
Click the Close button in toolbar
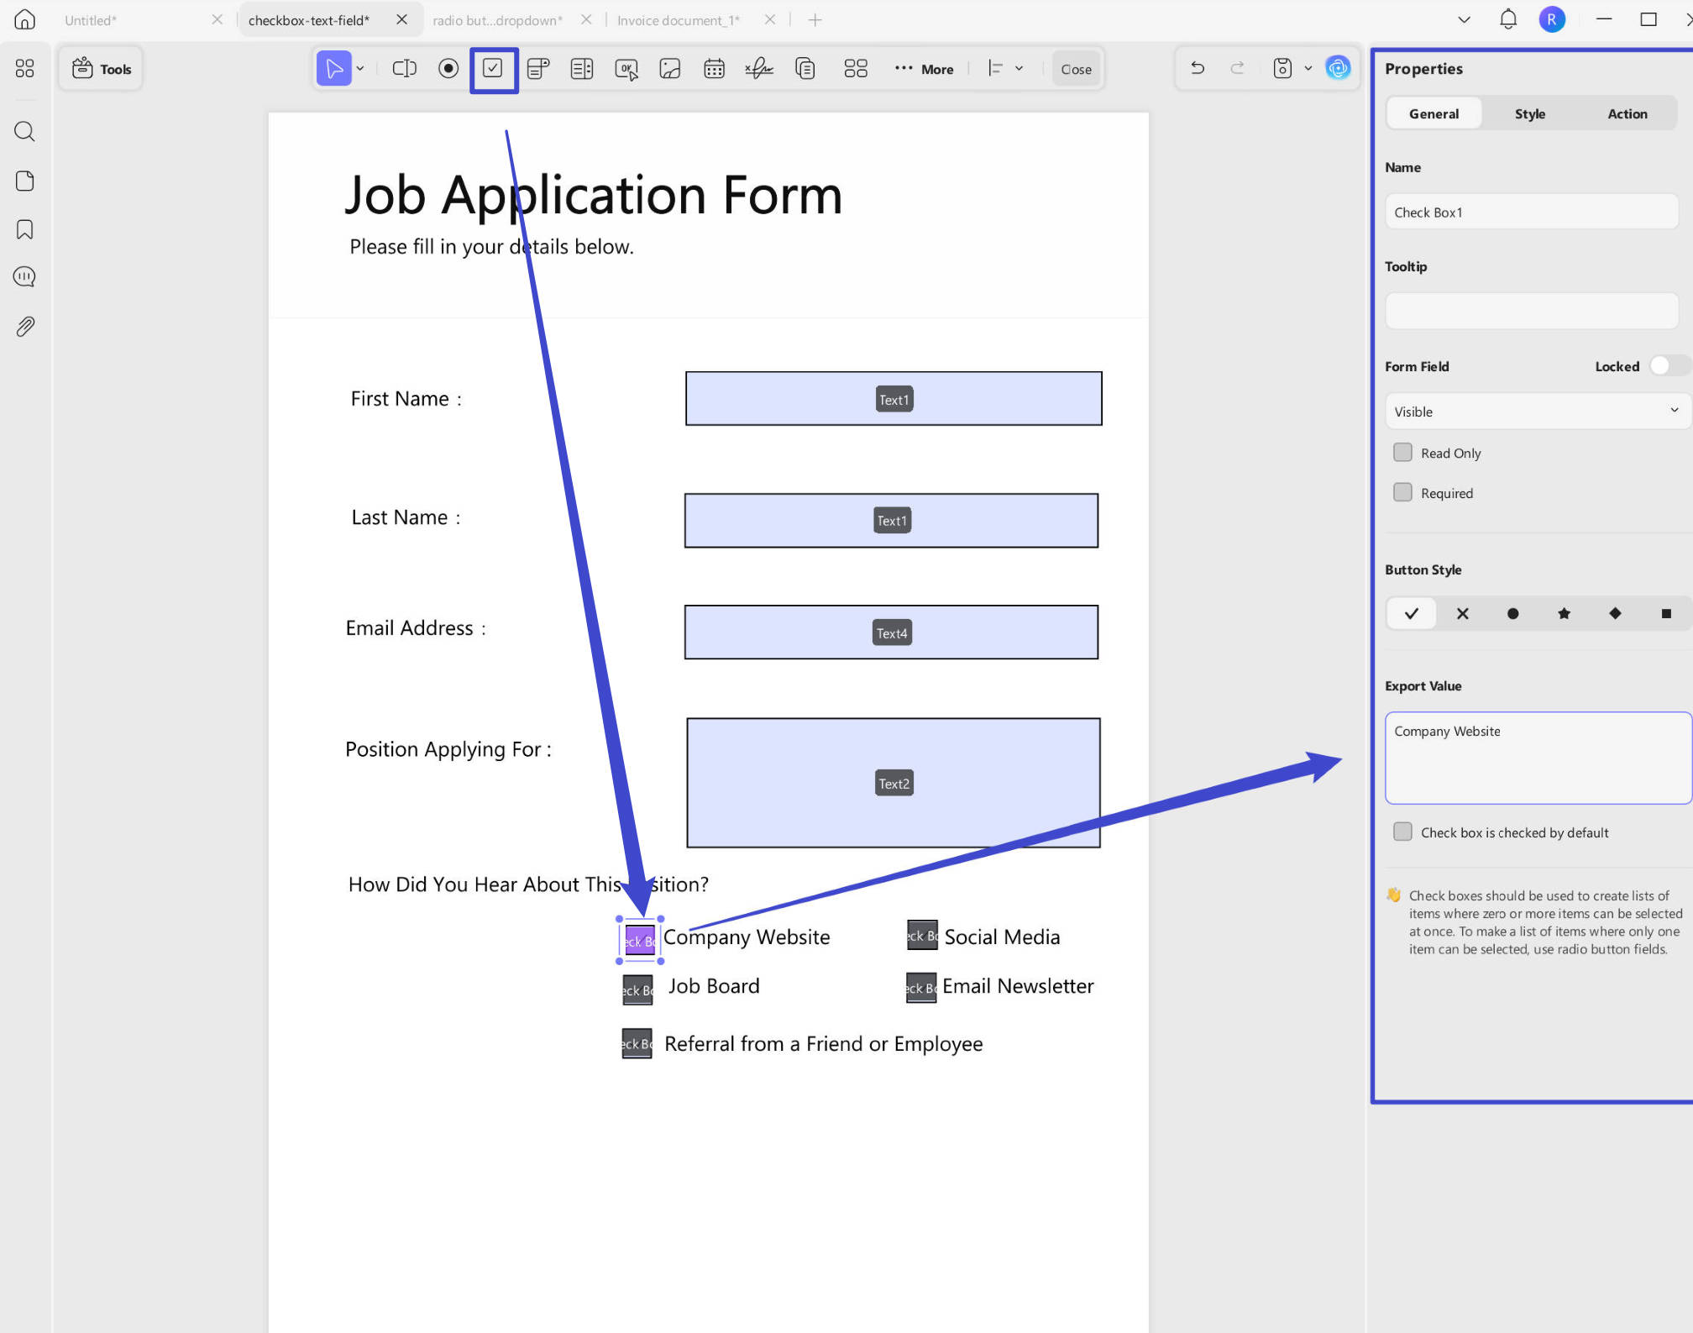(x=1076, y=69)
